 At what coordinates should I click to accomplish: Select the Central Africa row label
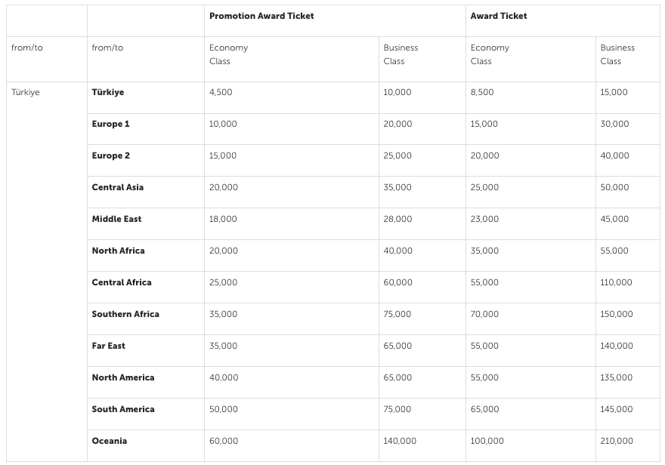[122, 282]
